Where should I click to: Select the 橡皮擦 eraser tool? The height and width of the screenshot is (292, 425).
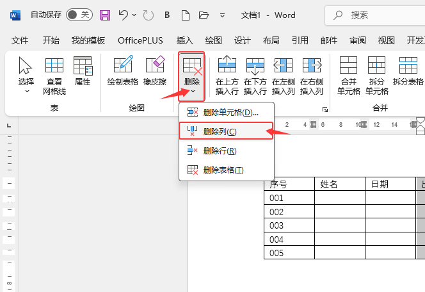click(155, 71)
